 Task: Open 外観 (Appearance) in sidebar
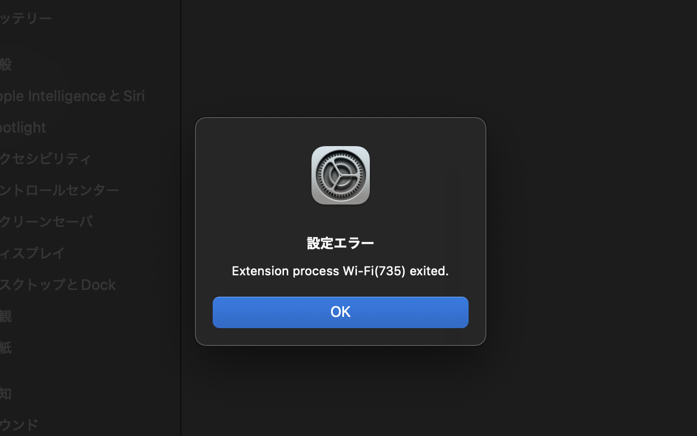[6, 316]
